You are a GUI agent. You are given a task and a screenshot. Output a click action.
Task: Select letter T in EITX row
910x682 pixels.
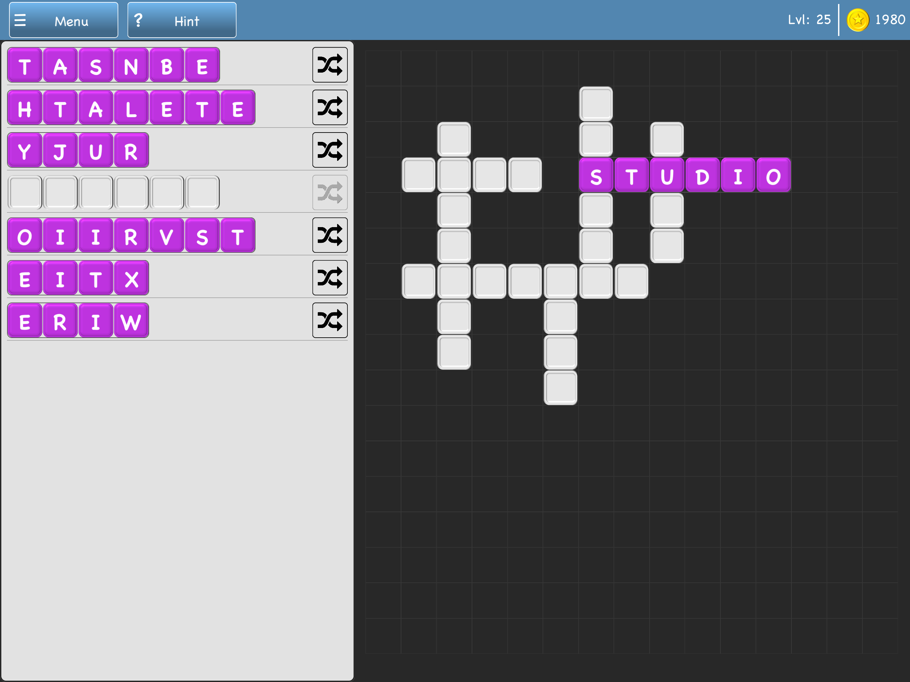[x=96, y=278]
